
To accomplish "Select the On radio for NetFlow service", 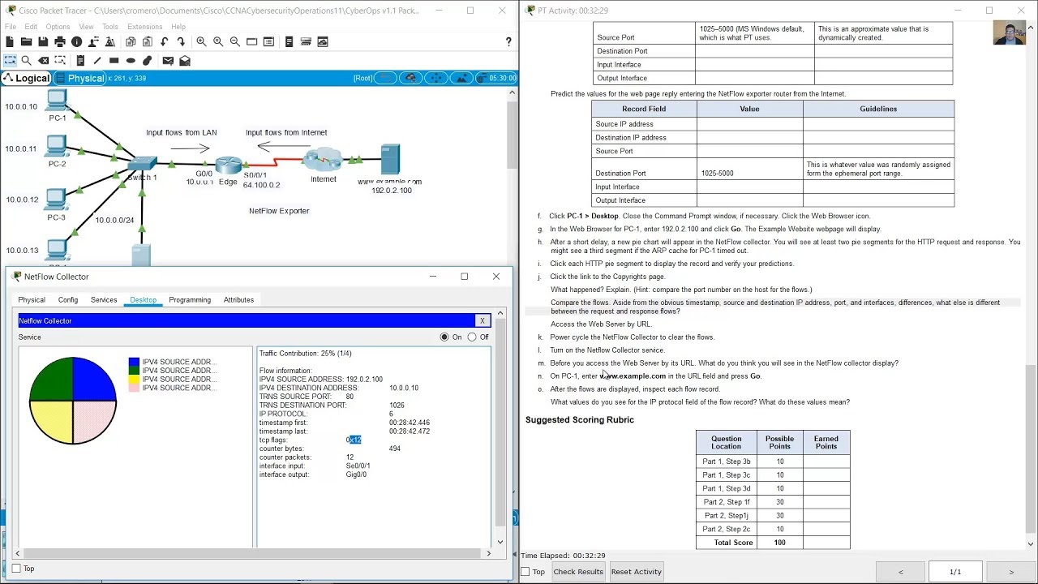I will 444,337.
